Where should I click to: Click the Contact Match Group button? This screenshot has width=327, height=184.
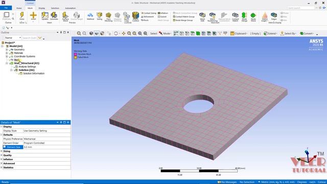(184, 16)
